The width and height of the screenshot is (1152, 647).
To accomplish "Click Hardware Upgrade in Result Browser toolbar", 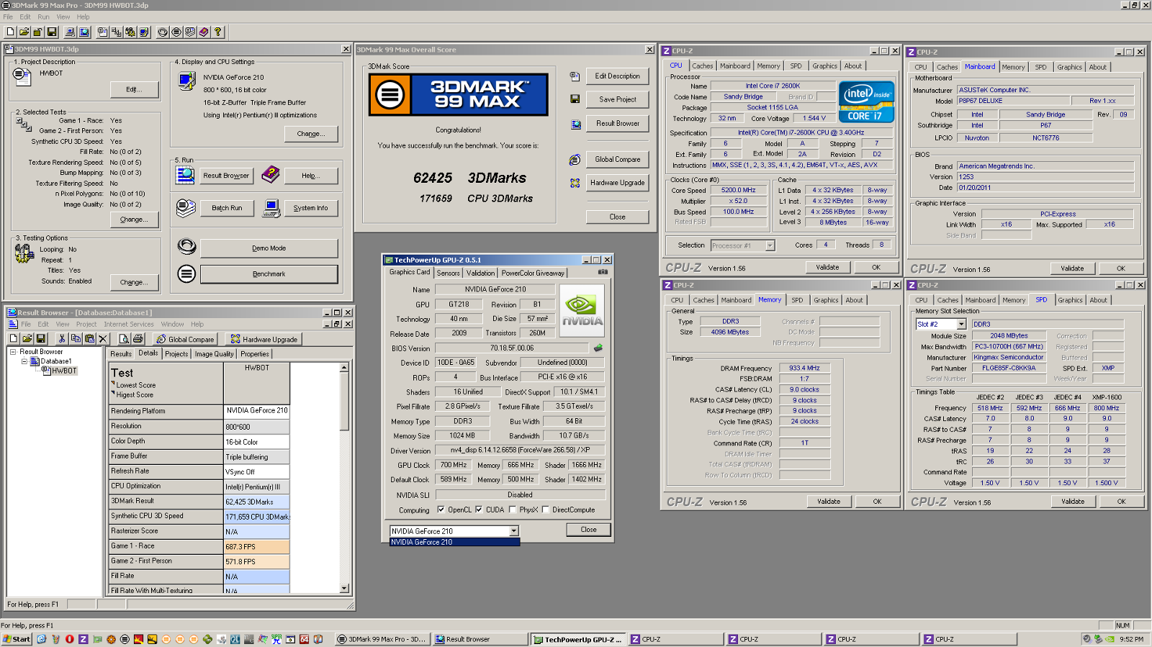I will pos(264,339).
